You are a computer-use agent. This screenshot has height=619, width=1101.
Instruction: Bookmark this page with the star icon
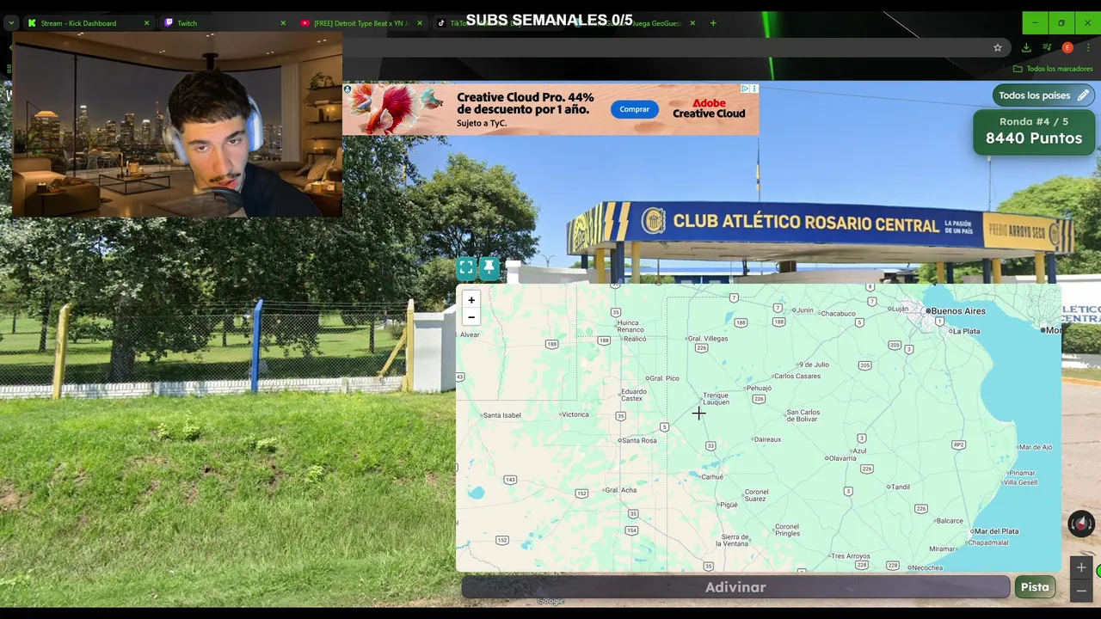coord(998,47)
